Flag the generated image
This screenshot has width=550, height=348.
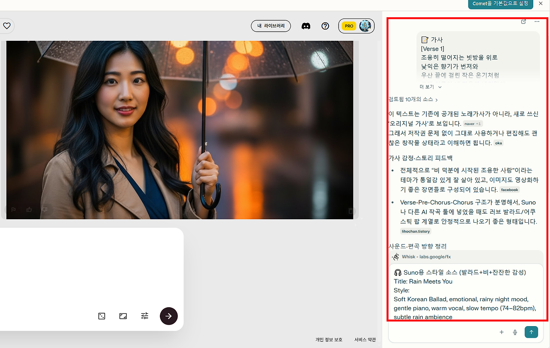click(13, 210)
